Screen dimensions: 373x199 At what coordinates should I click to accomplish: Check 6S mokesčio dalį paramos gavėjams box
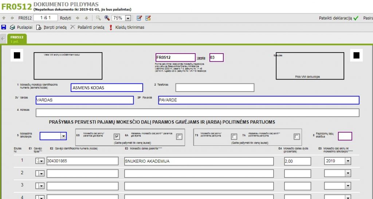click(x=117, y=137)
